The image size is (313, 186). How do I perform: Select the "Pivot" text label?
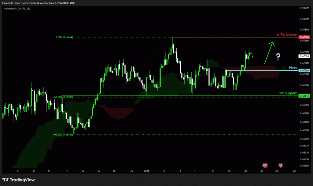point(293,67)
